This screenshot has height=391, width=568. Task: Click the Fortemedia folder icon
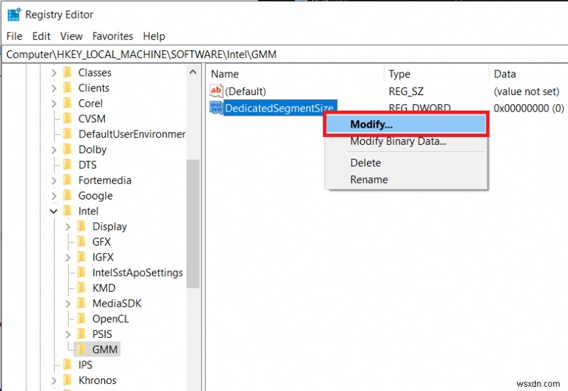(x=67, y=180)
